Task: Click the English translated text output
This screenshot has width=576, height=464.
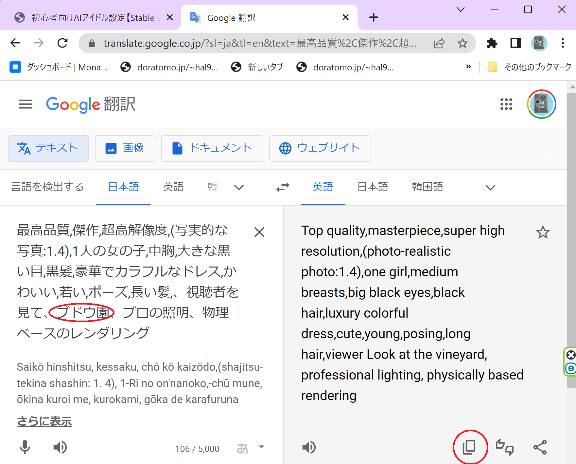Action: 412,313
